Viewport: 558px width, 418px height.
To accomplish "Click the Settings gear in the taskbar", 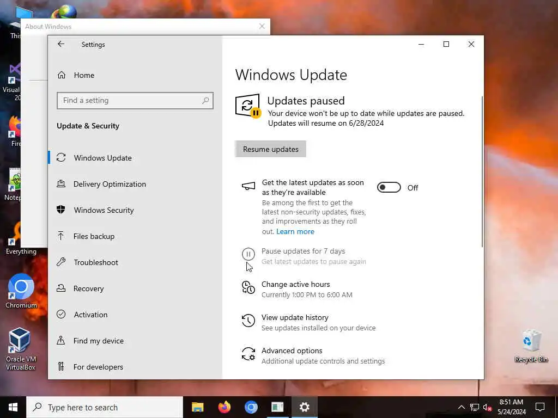I will tap(304, 407).
